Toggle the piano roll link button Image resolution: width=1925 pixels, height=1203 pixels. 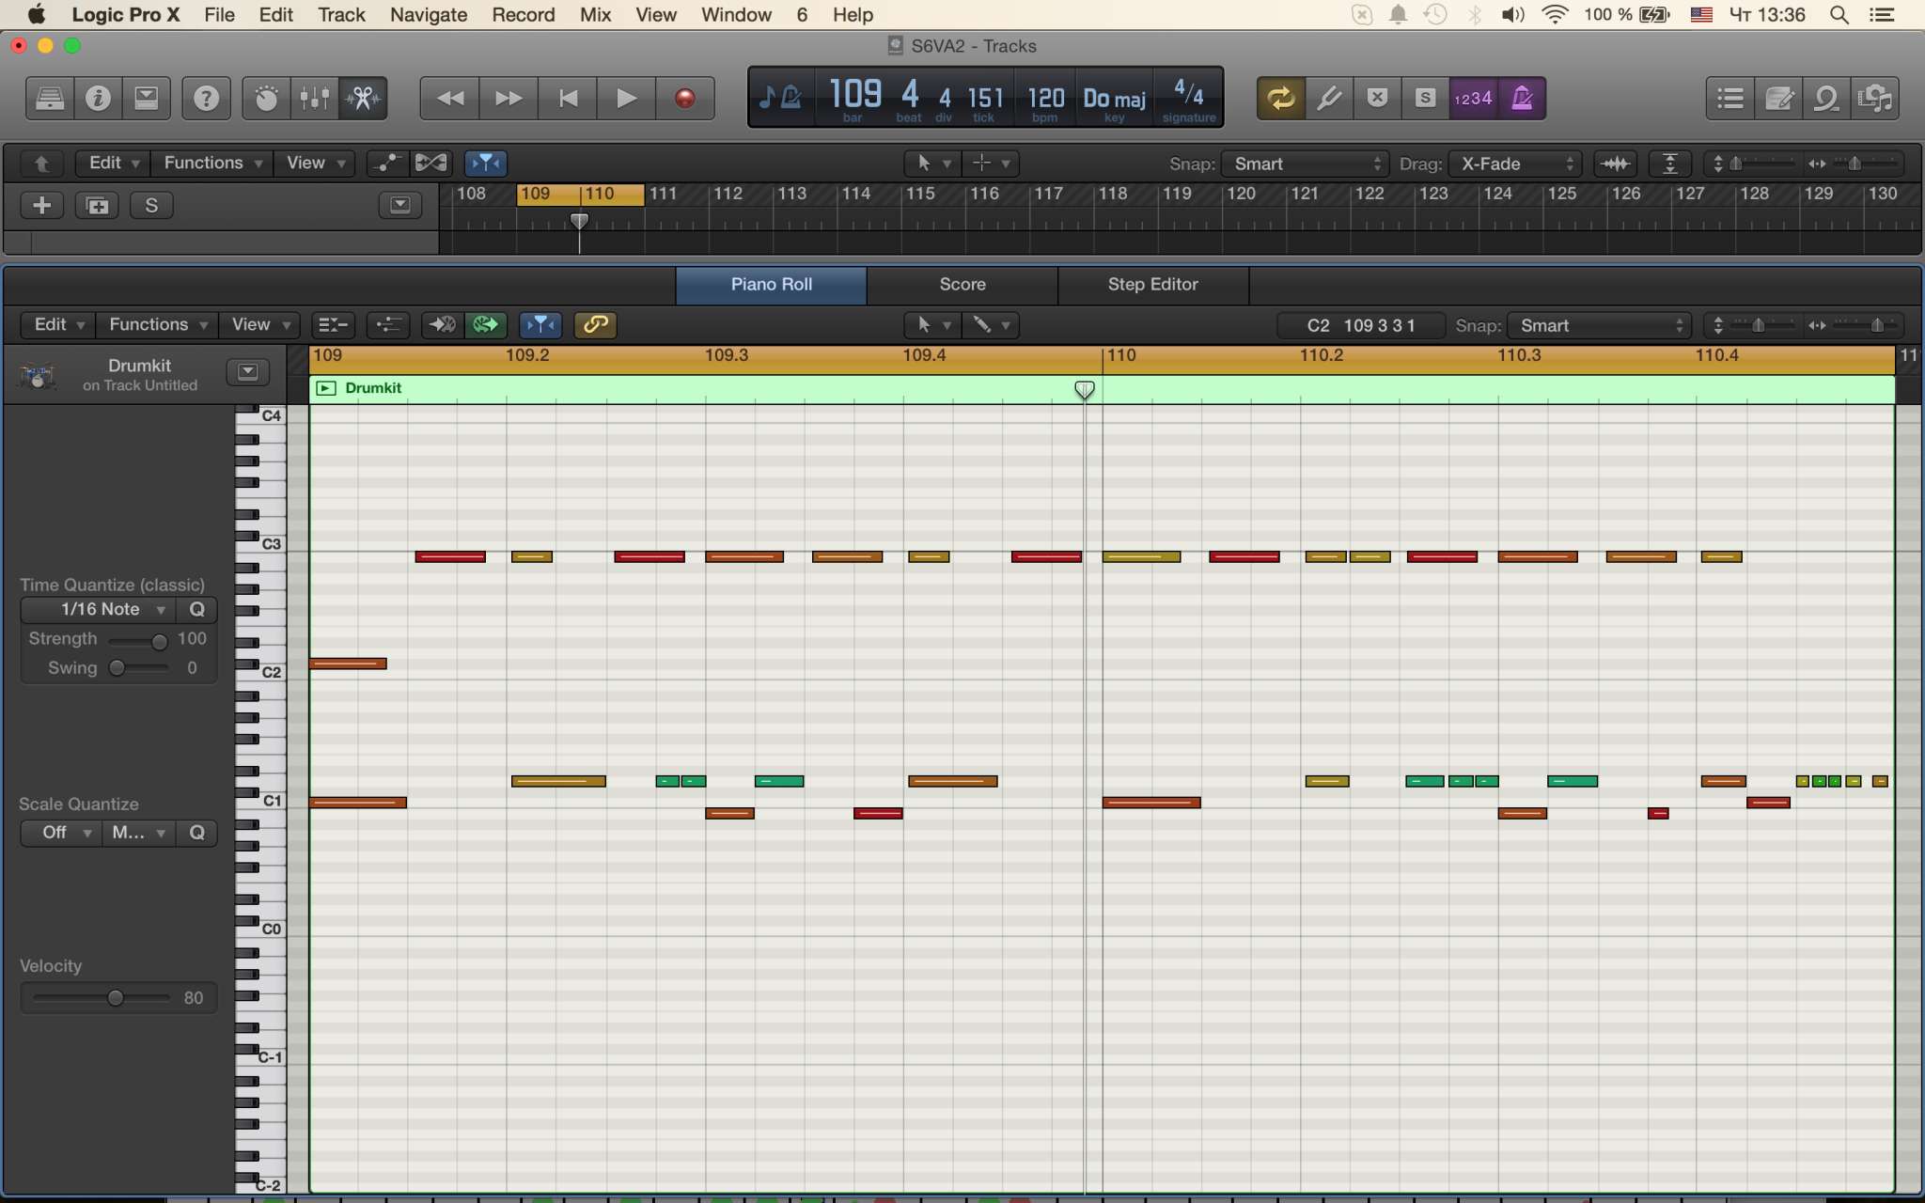(x=595, y=325)
